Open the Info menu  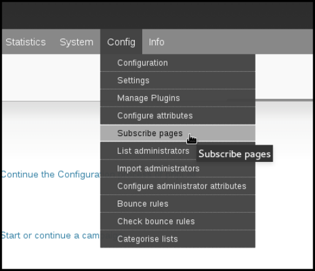[x=156, y=42]
